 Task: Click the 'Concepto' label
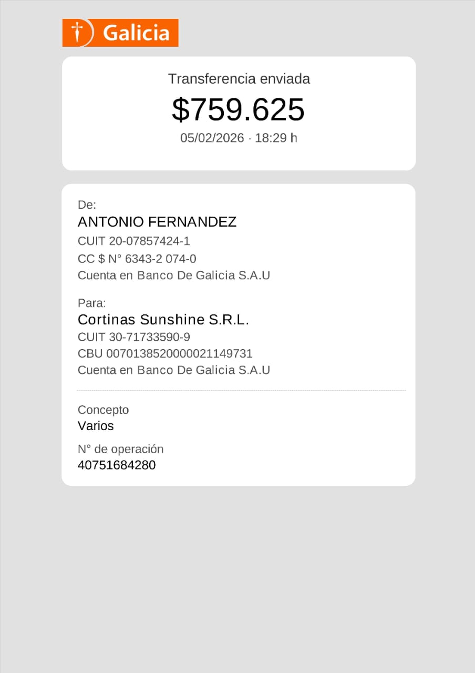(x=103, y=410)
